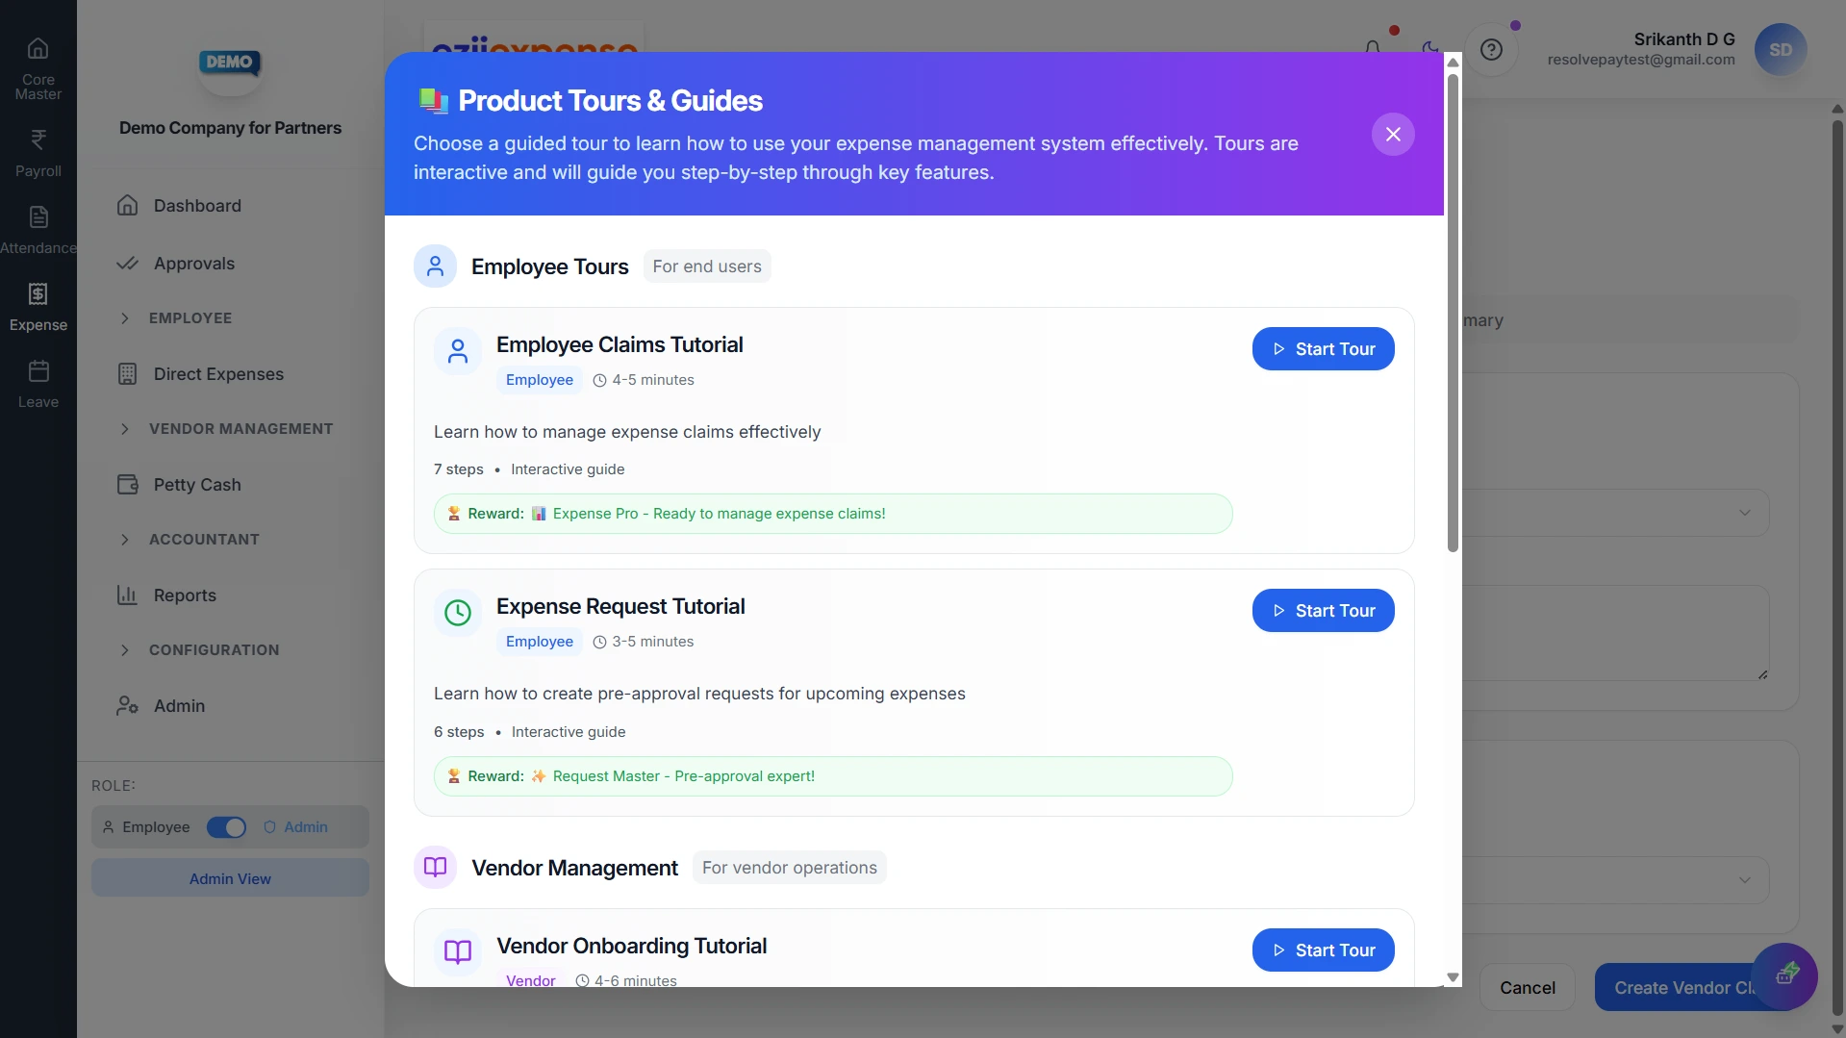Screen dimensions: 1846x1038
Task: Open the Reports section
Action: tap(185, 595)
